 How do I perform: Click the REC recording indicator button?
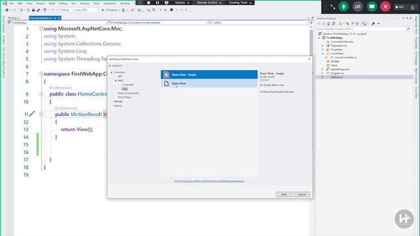point(400,7)
